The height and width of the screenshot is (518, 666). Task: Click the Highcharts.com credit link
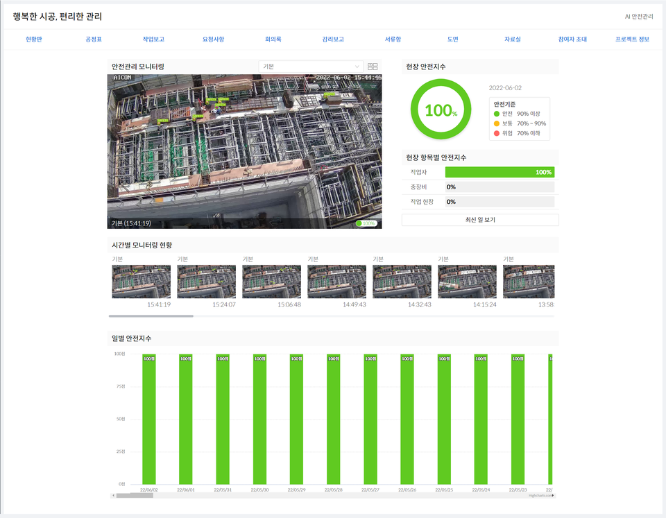[x=540, y=496]
